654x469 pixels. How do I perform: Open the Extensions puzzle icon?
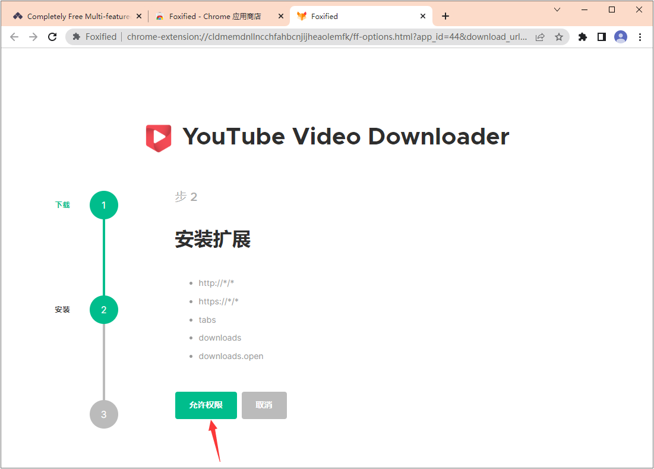click(x=583, y=37)
